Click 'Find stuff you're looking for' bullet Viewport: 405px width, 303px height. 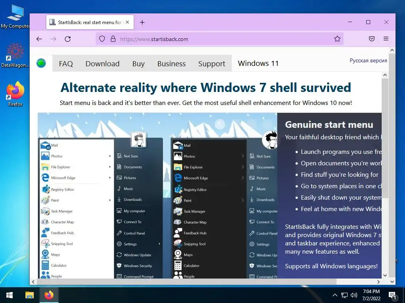click(x=339, y=175)
